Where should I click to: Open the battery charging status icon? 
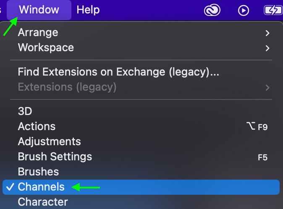[x=273, y=10]
